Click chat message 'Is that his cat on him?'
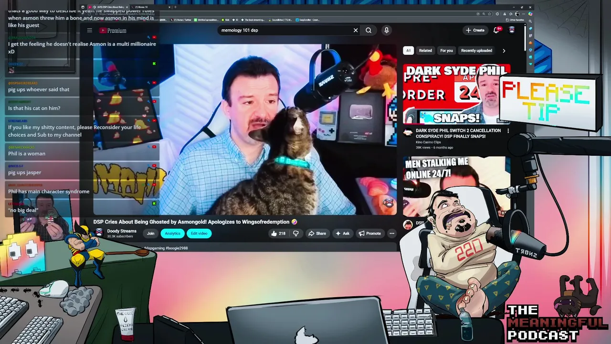This screenshot has height=344, width=611. click(x=34, y=108)
